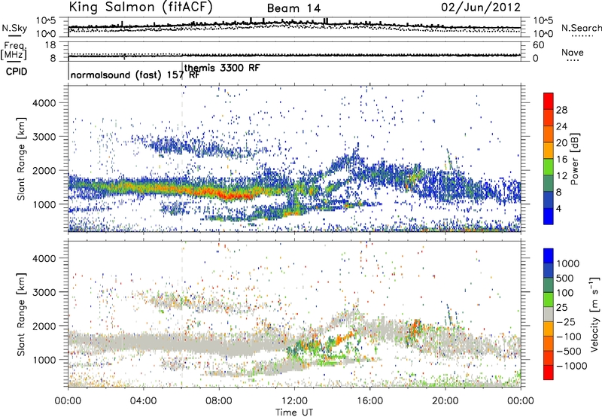
Task: Click the date '02/Jun/2012'
Action: [x=481, y=8]
